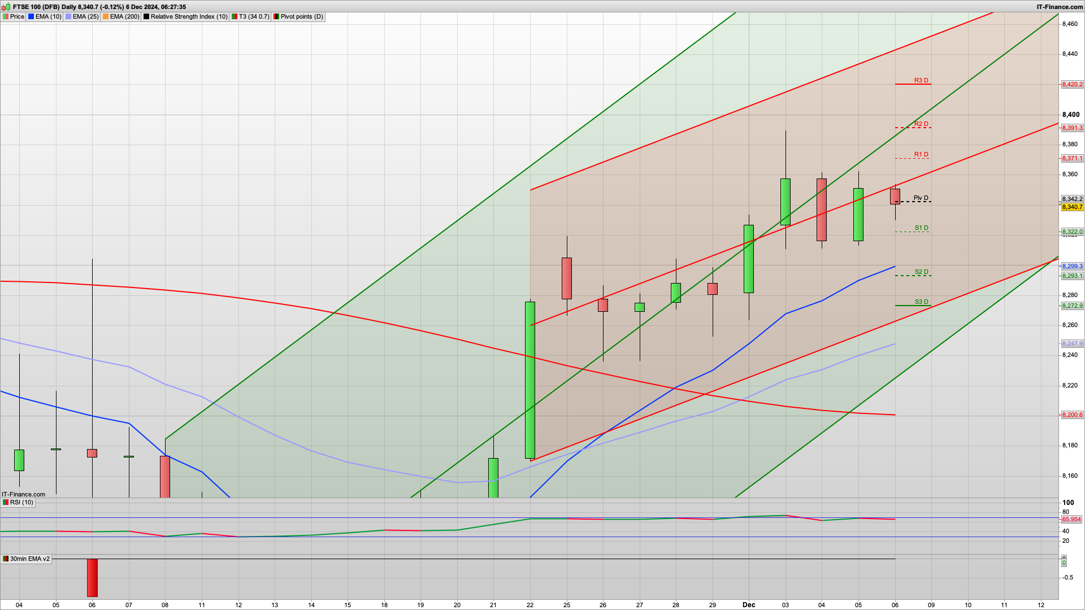The width and height of the screenshot is (1085, 610).
Task: Click the 8,293.1 S2 price tag
Action: click(1072, 276)
